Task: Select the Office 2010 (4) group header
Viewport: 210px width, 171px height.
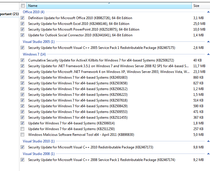Action: 34,12
